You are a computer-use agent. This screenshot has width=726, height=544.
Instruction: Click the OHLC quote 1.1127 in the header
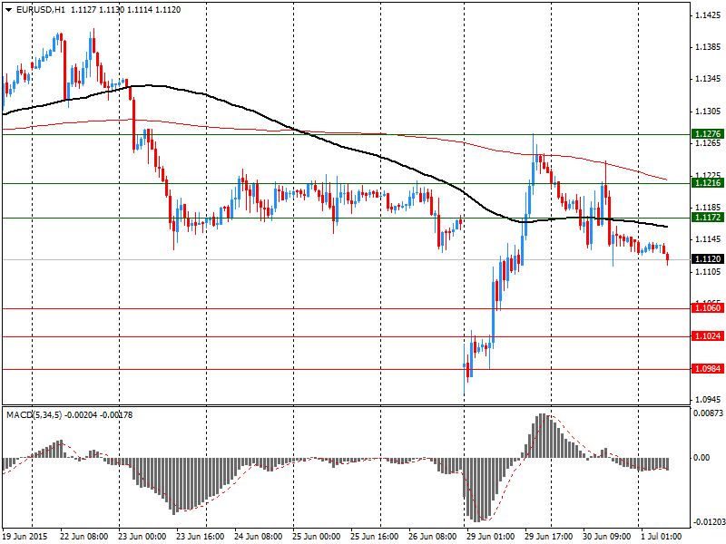coord(82,10)
